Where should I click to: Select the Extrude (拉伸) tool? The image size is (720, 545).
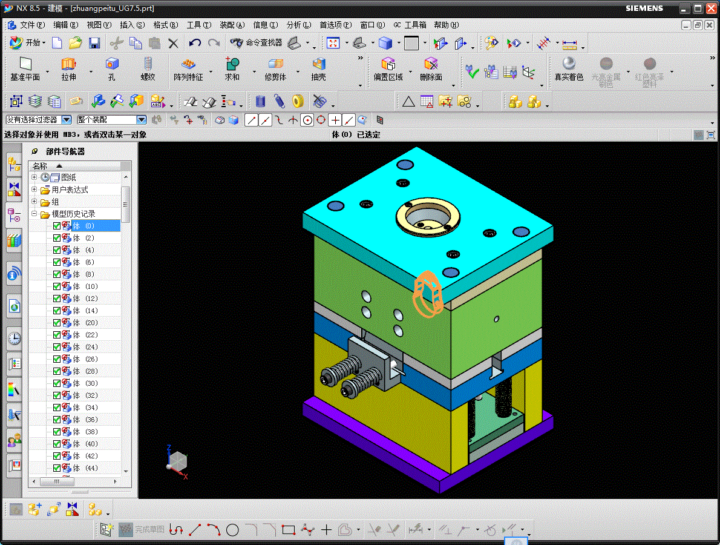pyautogui.click(x=69, y=70)
